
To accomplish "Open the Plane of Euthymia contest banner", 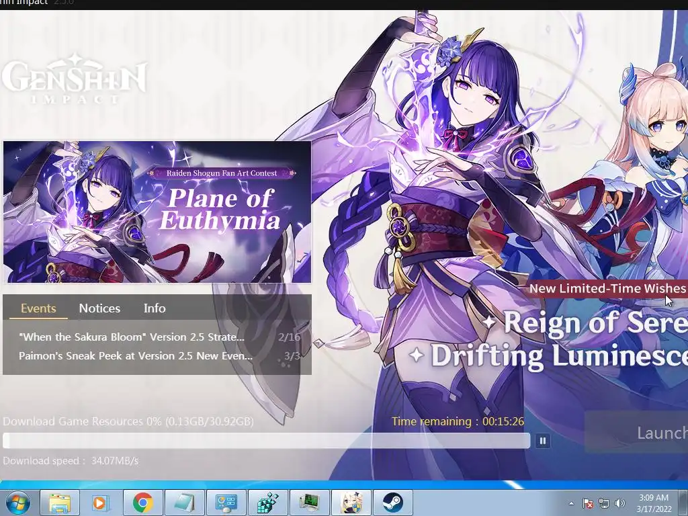I will 157,212.
